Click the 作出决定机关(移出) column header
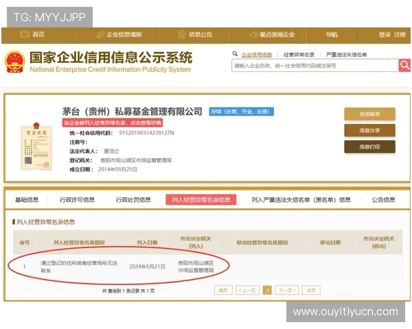Viewport: 412px width, 329px height. (378, 243)
